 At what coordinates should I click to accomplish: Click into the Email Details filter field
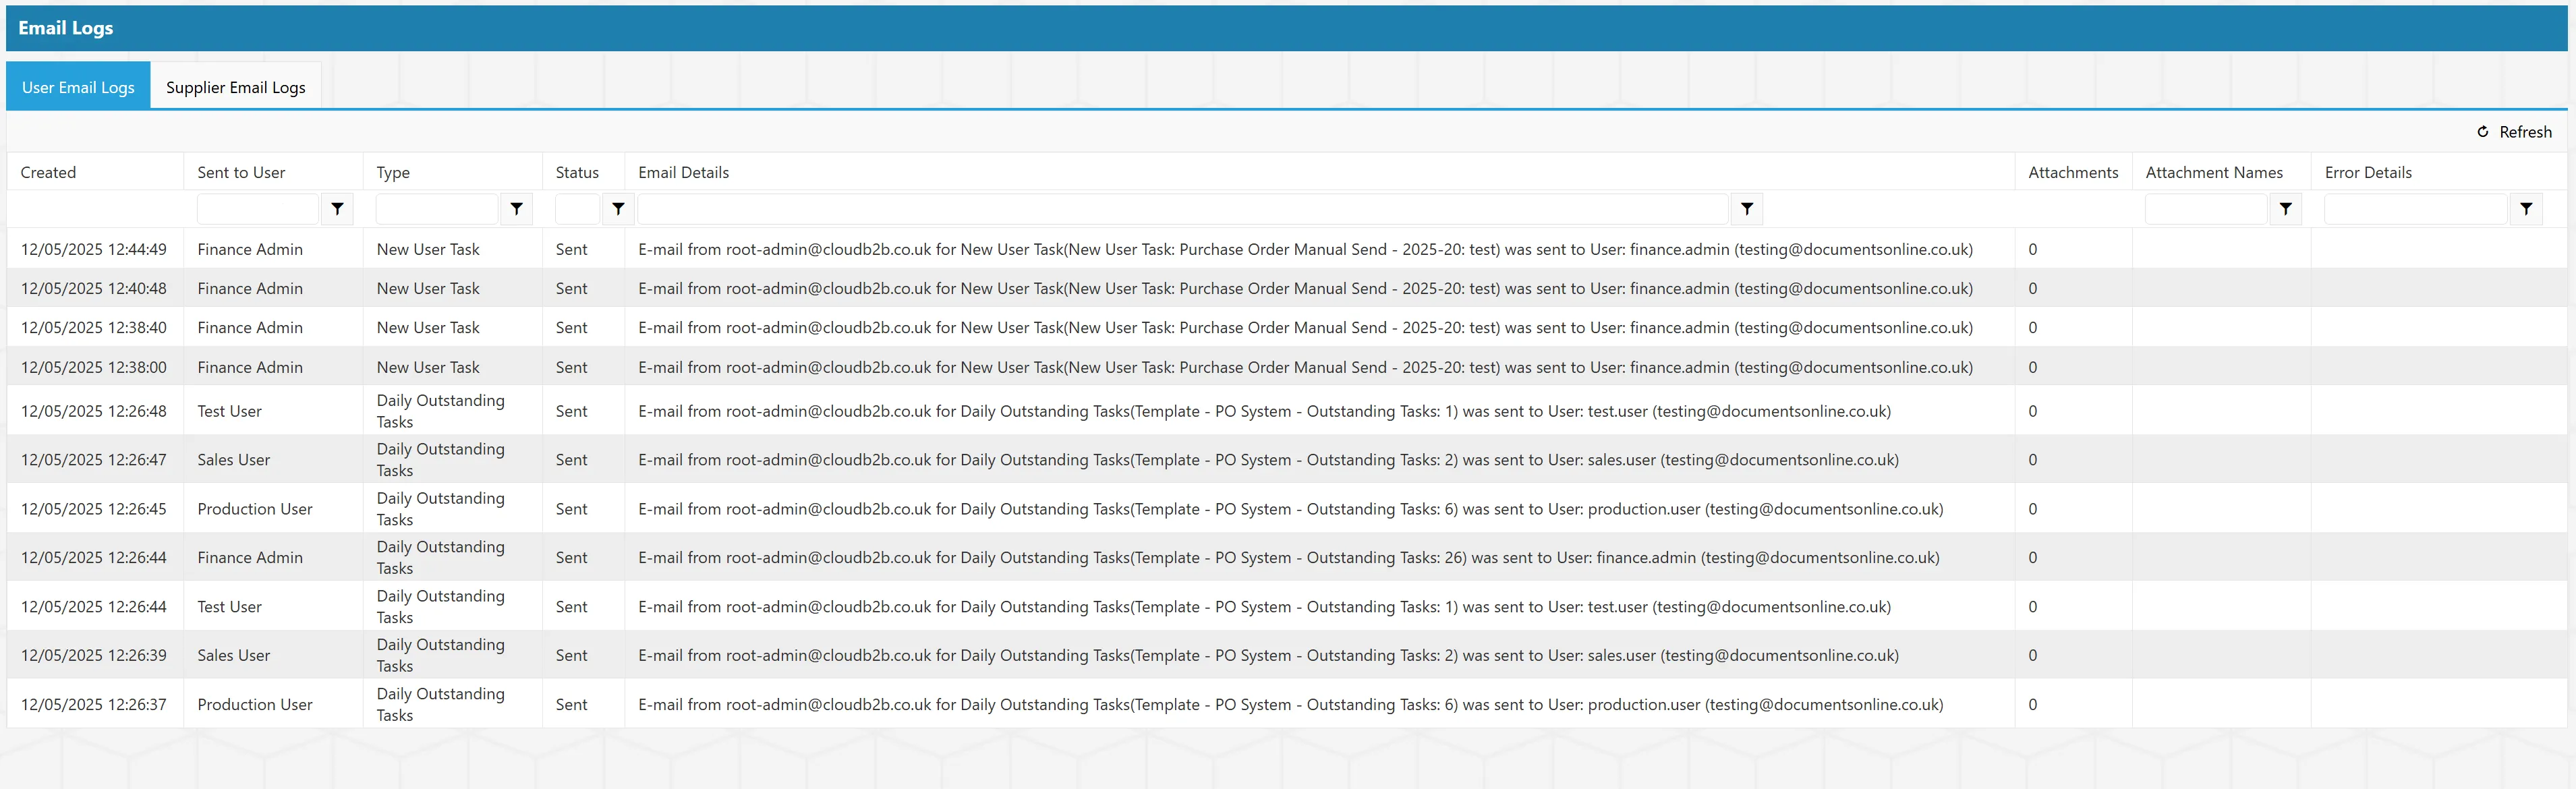click(1183, 209)
